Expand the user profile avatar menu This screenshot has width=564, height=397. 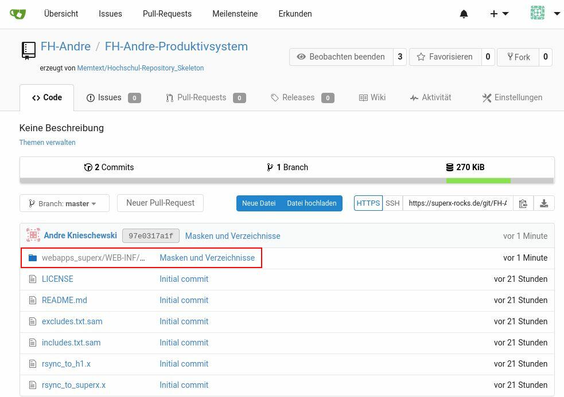click(x=544, y=14)
